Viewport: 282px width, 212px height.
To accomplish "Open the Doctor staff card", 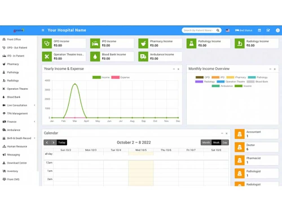I will (257, 147).
